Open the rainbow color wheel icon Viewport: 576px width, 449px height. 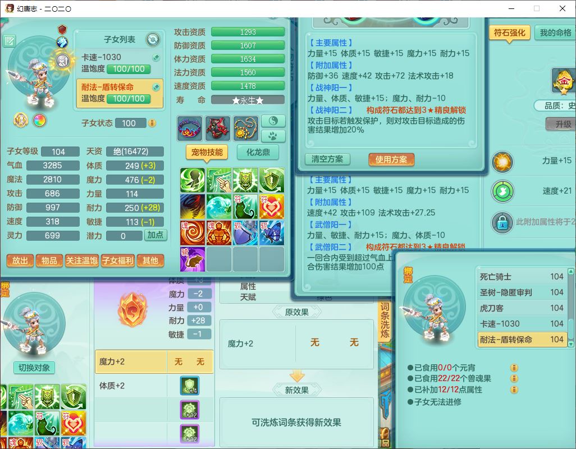coord(39,120)
